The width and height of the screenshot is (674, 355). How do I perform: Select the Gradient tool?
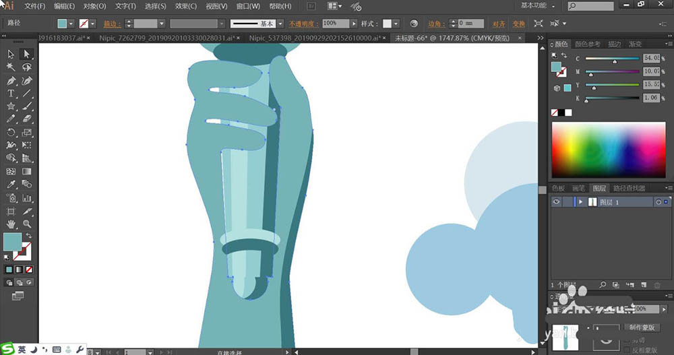(x=27, y=172)
